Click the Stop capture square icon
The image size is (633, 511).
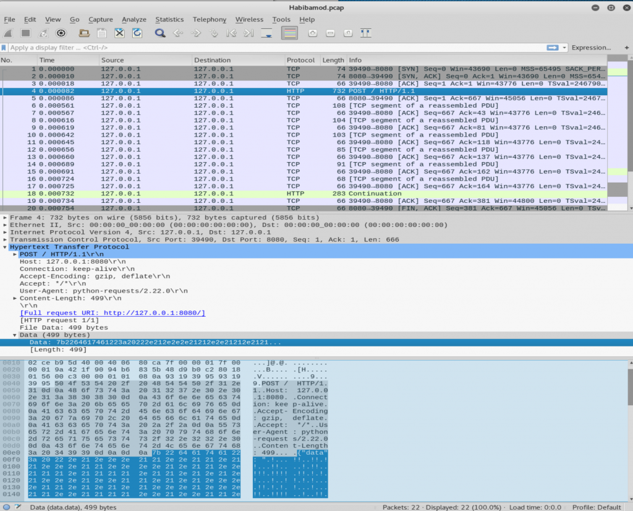coord(26,33)
